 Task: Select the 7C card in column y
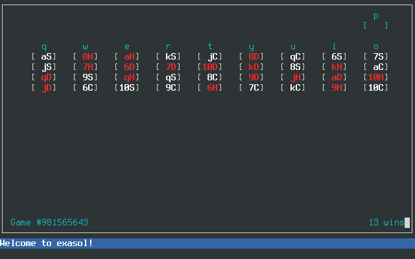(x=252, y=87)
